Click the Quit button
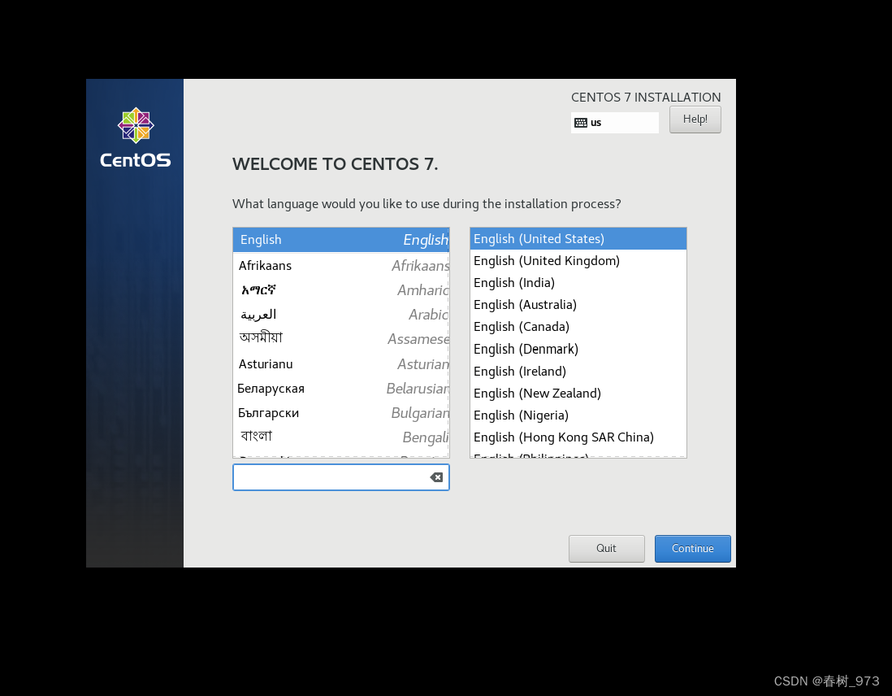Screen dimensions: 892x696 606,549
